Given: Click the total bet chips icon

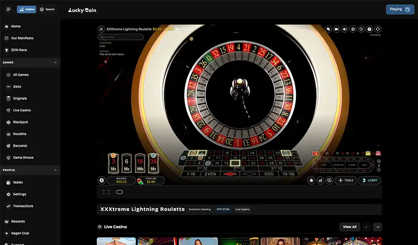Looking at the screenshot, I should click(x=140, y=181).
